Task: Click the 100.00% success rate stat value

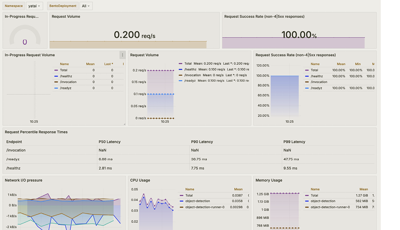Action: [299, 35]
